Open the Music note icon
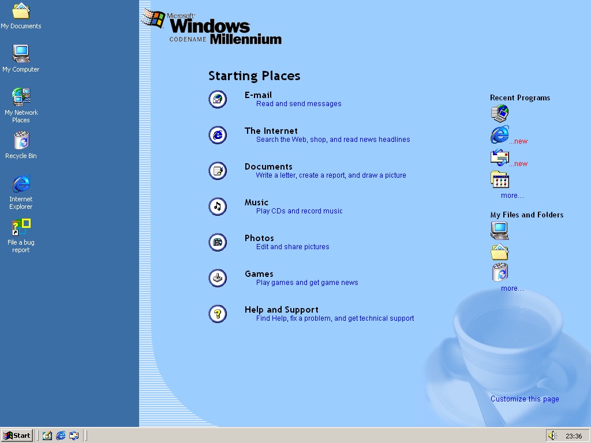This screenshot has height=443, width=591. [218, 207]
